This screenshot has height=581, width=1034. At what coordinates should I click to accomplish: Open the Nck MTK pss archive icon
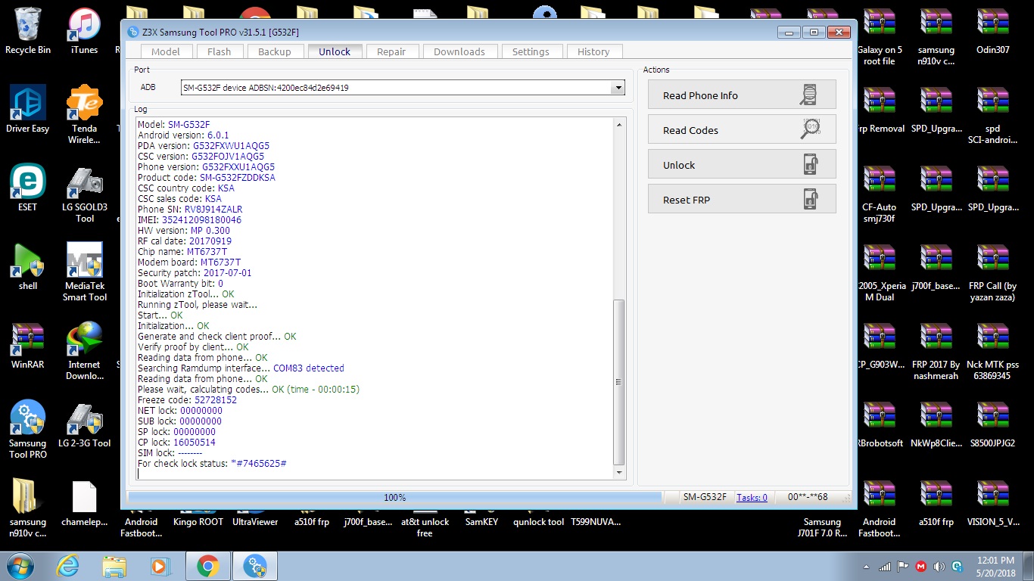[992, 351]
